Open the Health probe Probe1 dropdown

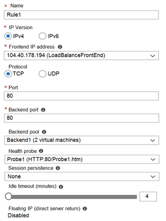point(82,159)
